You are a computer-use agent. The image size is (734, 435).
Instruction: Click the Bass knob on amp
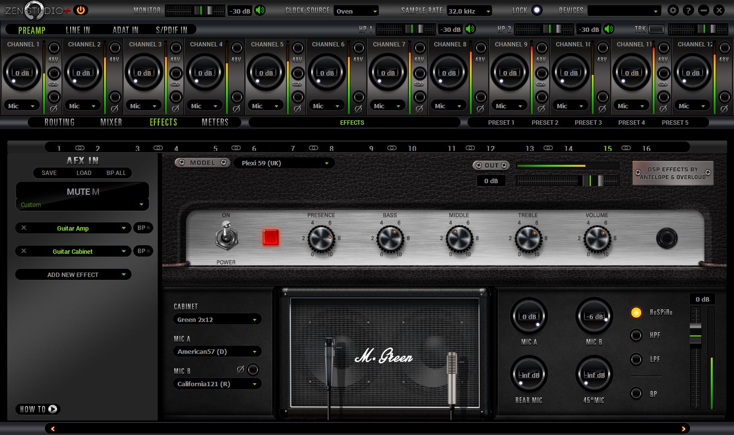pyautogui.click(x=390, y=238)
